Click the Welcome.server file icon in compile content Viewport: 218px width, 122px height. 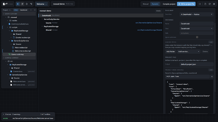(11, 85)
